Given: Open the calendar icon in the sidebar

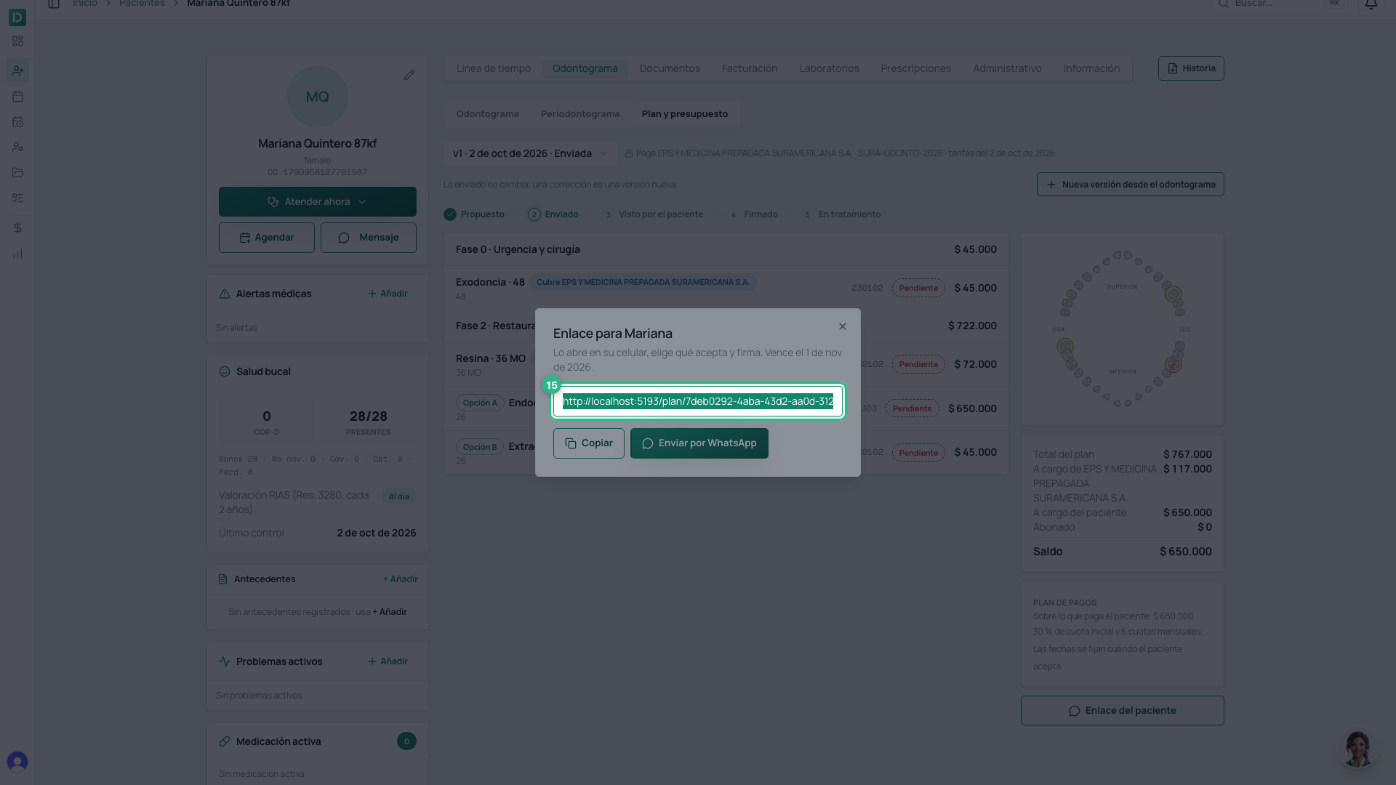Looking at the screenshot, I should pos(17,96).
